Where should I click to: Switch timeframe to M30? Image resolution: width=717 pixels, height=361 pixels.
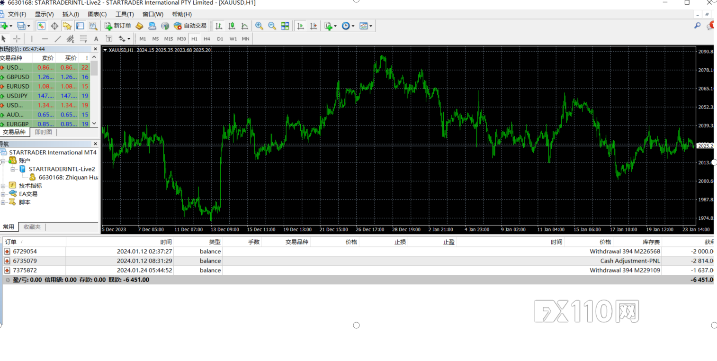coord(181,39)
